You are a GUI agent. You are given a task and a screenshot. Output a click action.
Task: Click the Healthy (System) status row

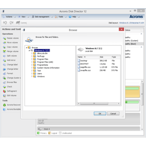[134, 40]
